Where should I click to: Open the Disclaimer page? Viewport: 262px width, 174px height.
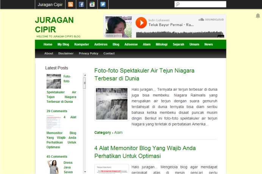click(x=66, y=53)
